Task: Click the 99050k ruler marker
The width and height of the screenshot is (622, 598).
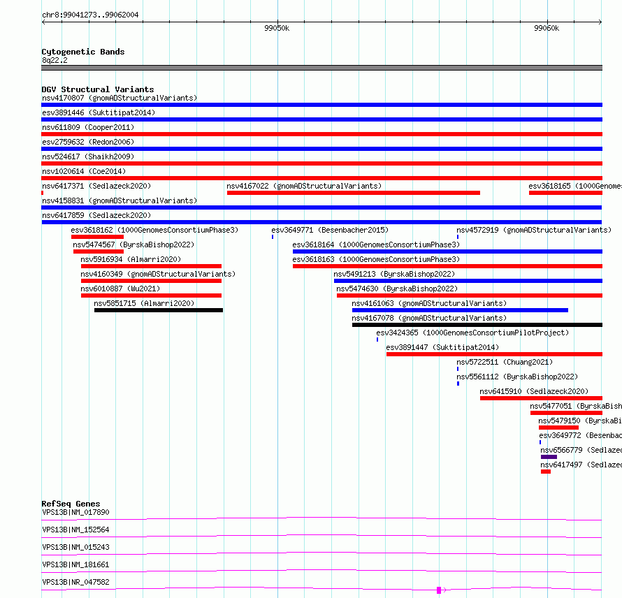Action: click(277, 28)
